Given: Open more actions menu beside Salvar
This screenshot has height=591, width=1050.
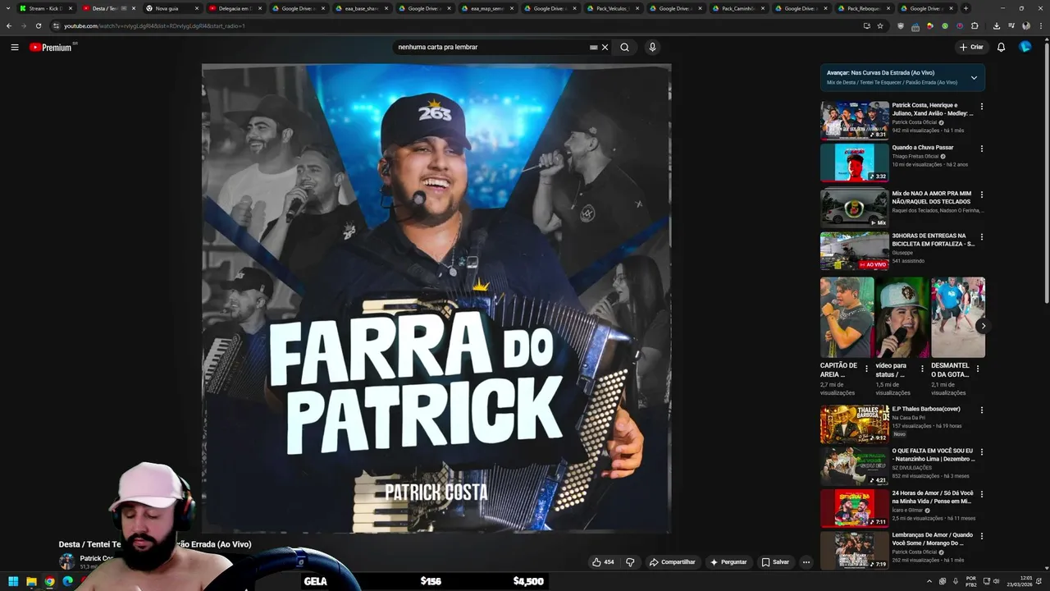Looking at the screenshot, I should click(806, 562).
